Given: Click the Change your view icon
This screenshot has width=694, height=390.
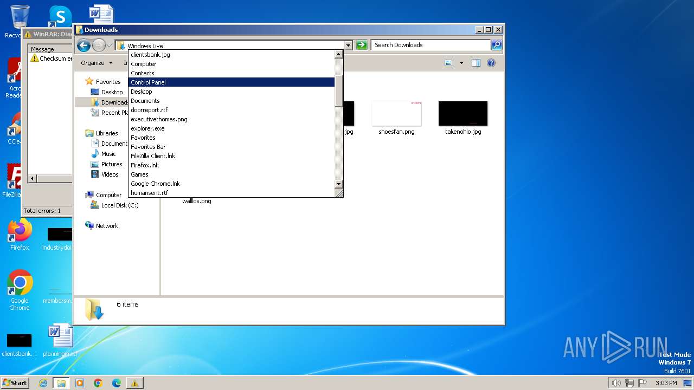Looking at the screenshot, I should 448,63.
